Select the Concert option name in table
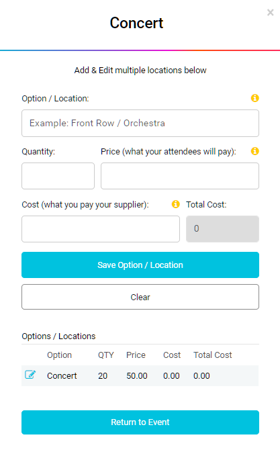The height and width of the screenshot is (458, 280). [x=62, y=376]
